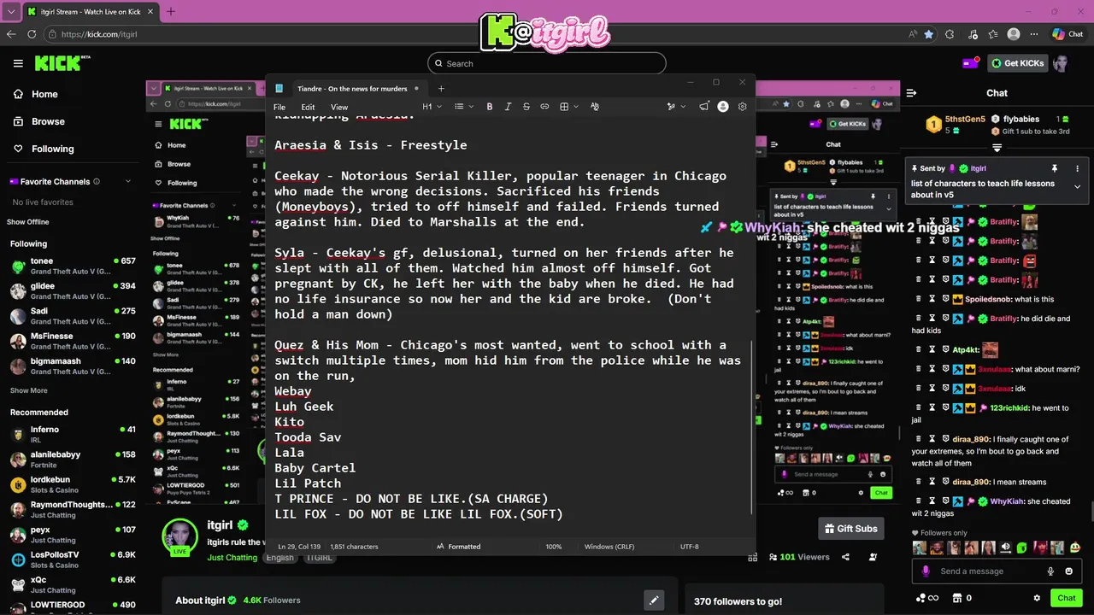Image resolution: width=1094 pixels, height=615 pixels.
Task: Open the Notepad list style dropdown
Action: click(x=464, y=107)
